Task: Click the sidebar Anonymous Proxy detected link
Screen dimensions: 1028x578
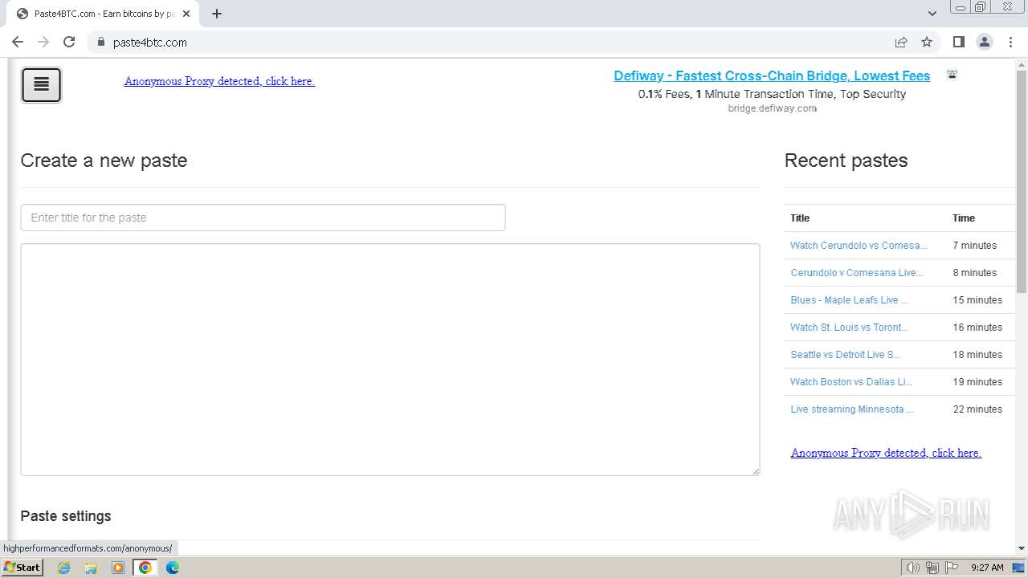Action: click(x=886, y=453)
